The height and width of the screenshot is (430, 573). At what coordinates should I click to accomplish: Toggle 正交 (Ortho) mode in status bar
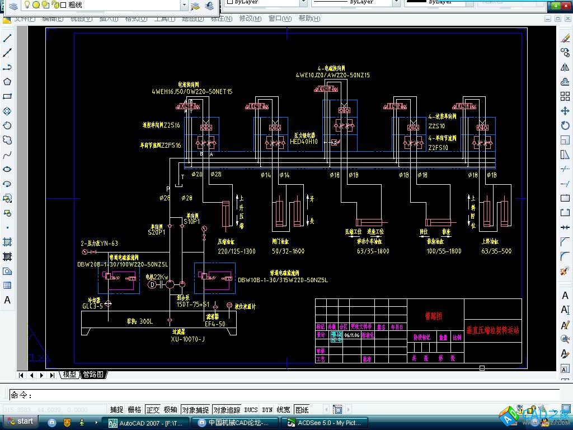pos(152,410)
